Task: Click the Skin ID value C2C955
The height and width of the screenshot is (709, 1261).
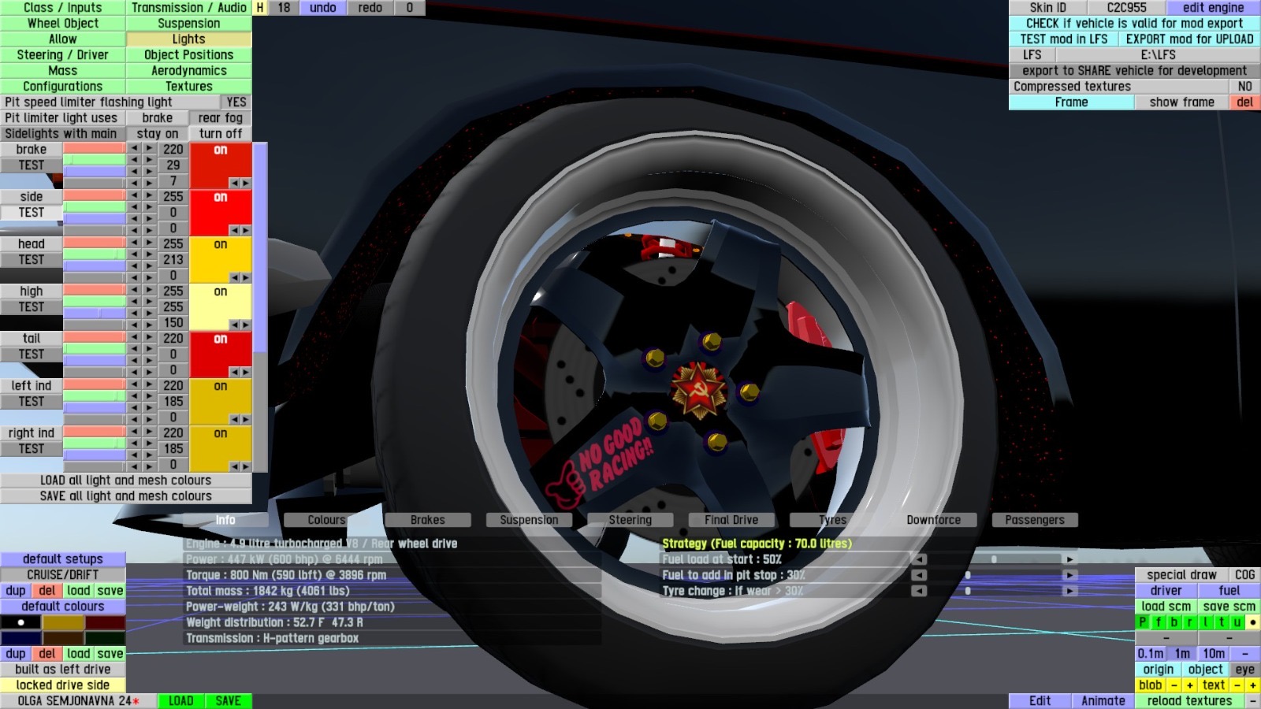Action: point(1127,8)
